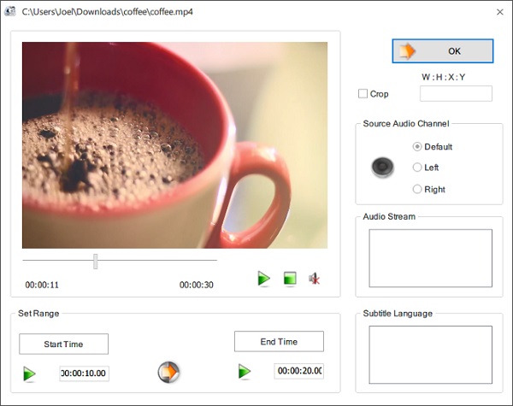Confirm with the OK button
Viewport: 513px width, 406px height.
point(443,51)
